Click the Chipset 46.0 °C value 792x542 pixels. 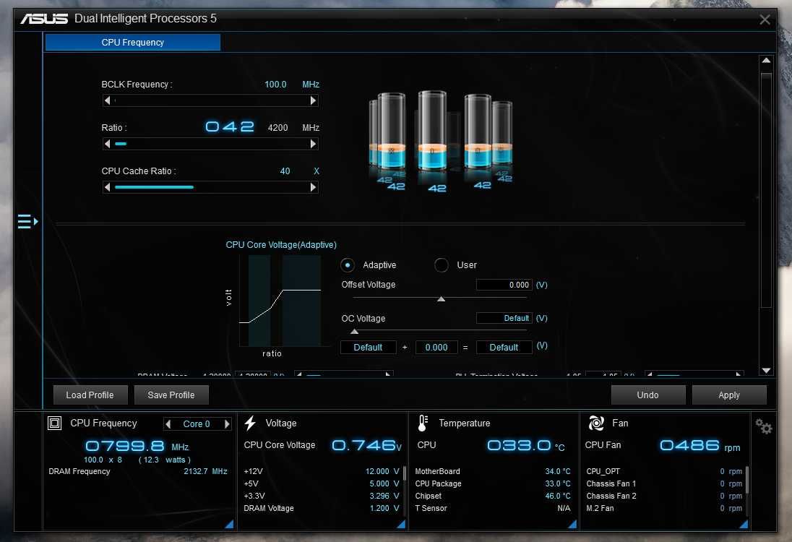point(558,496)
